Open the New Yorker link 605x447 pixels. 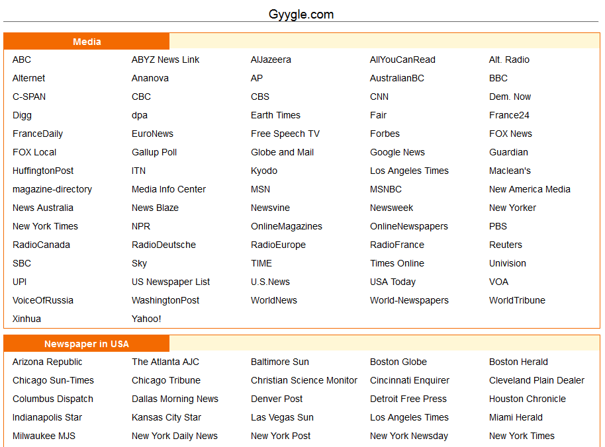point(513,208)
